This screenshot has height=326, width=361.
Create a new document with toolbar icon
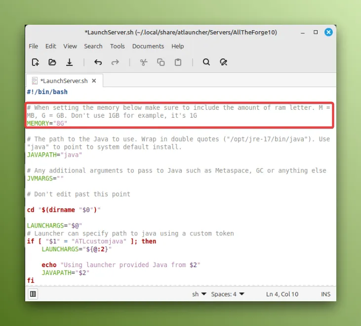tap(35, 62)
